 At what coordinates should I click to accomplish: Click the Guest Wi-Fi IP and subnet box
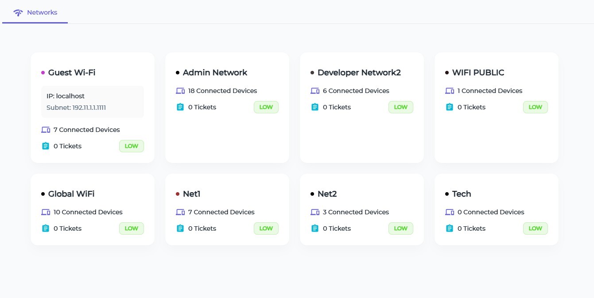pyautogui.click(x=93, y=101)
